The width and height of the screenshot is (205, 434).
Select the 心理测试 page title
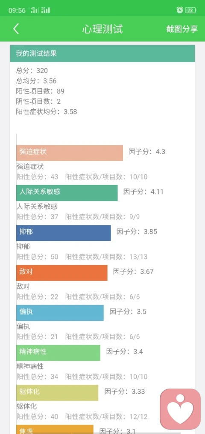click(x=102, y=29)
